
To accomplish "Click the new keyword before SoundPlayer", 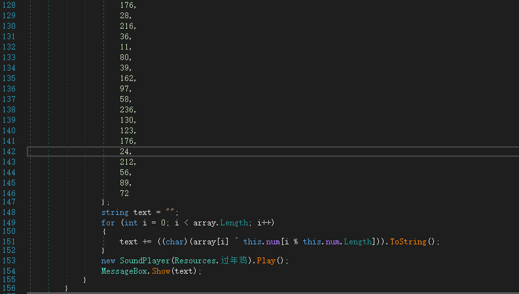I will pyautogui.click(x=108, y=260).
